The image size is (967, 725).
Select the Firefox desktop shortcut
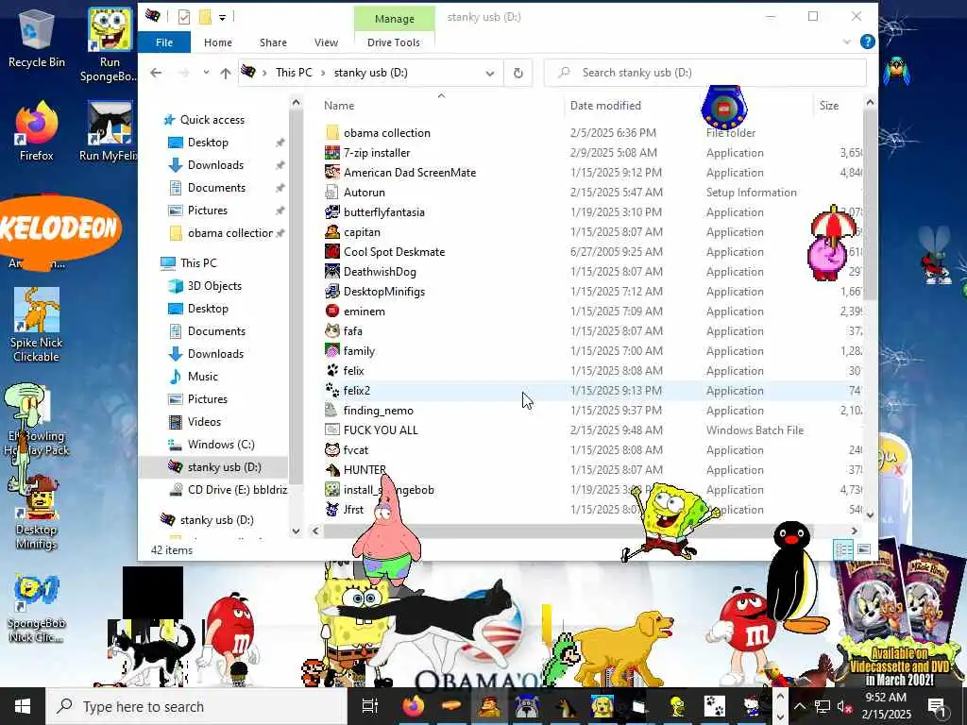coord(37,130)
